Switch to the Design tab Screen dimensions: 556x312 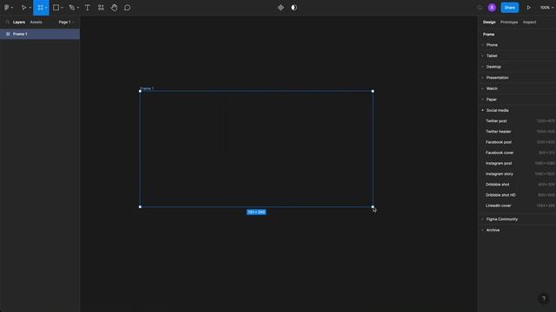pyautogui.click(x=489, y=22)
